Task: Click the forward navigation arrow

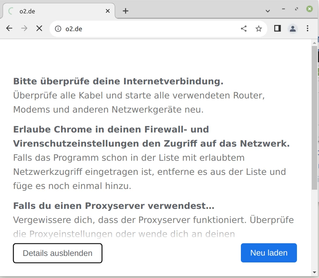Action: click(x=24, y=29)
